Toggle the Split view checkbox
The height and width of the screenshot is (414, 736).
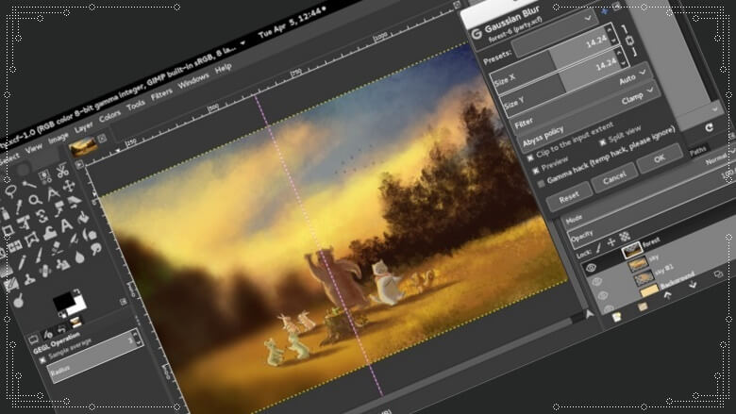603,142
